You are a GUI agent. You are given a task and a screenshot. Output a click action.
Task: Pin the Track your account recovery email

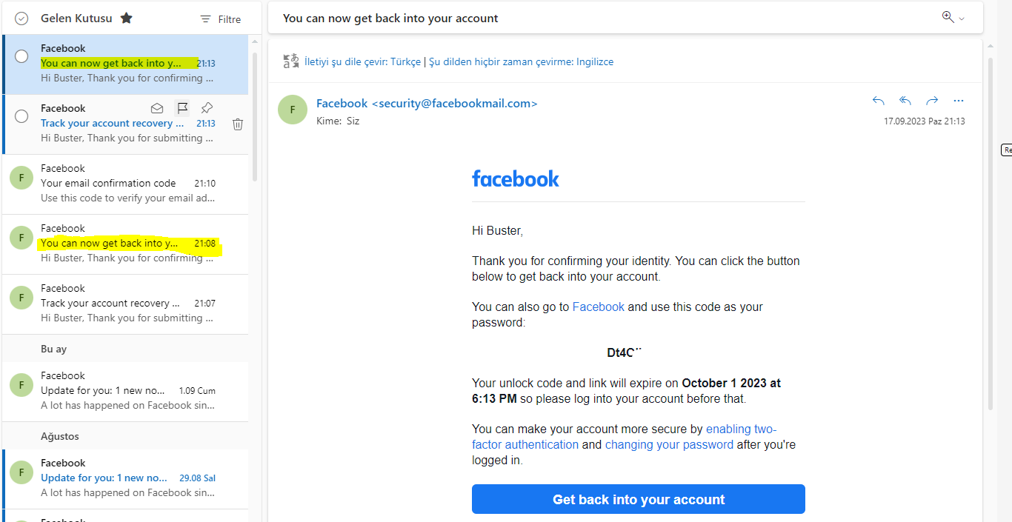click(x=207, y=108)
